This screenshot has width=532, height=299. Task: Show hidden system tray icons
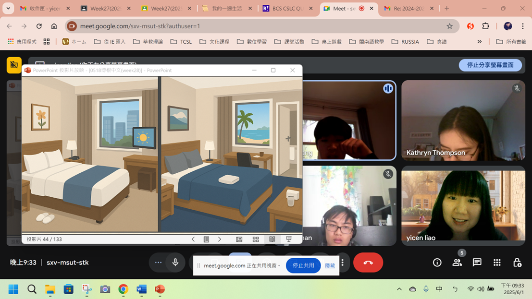[399, 289]
